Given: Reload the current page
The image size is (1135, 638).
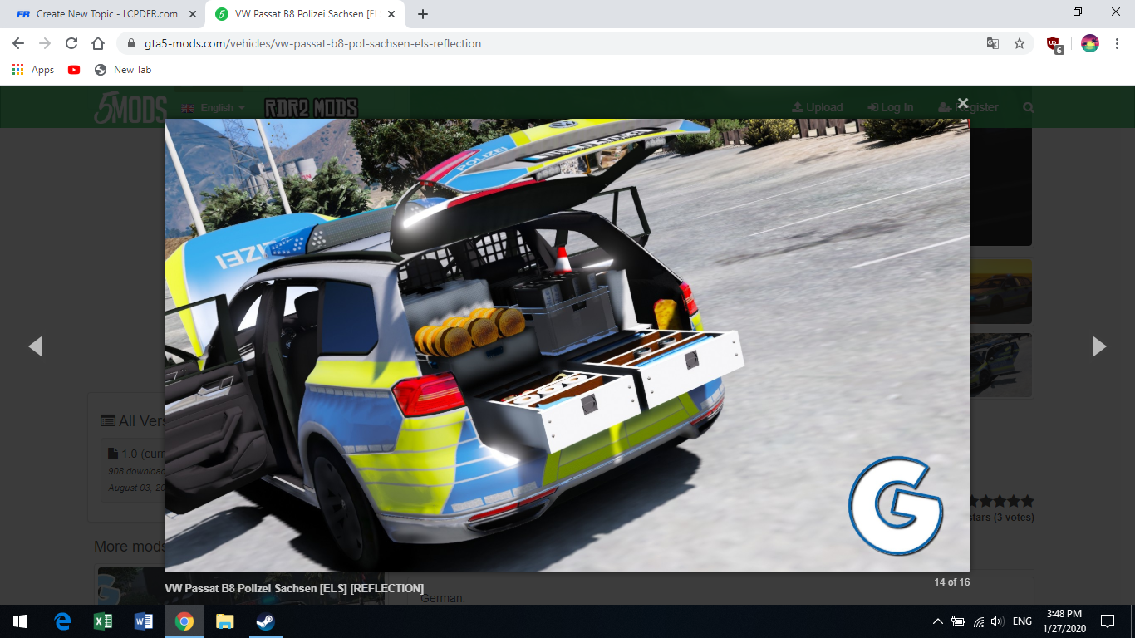Looking at the screenshot, I should (x=71, y=43).
